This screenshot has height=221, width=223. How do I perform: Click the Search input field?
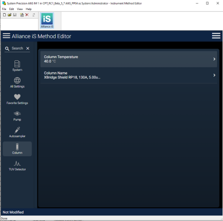[x=18, y=48]
